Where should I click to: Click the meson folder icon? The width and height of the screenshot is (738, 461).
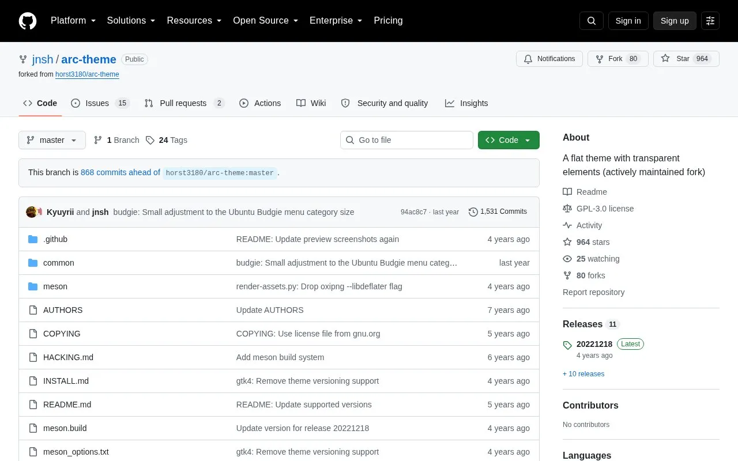[33, 286]
